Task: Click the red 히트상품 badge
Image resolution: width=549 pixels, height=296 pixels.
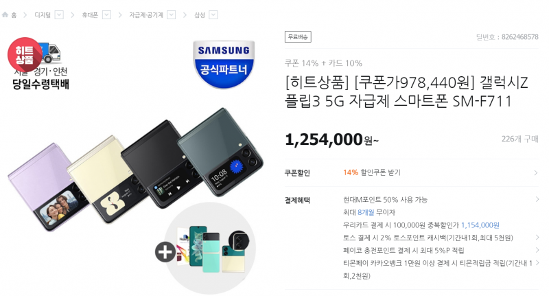Action: coord(24,55)
